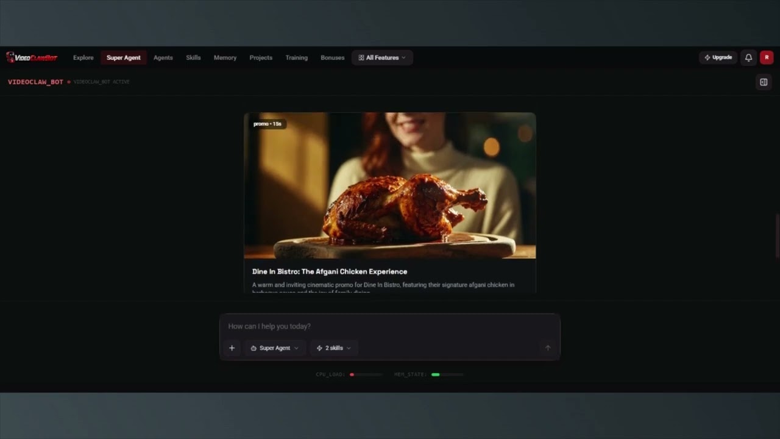
Task: Go to the Explore tab
Action: (83, 57)
